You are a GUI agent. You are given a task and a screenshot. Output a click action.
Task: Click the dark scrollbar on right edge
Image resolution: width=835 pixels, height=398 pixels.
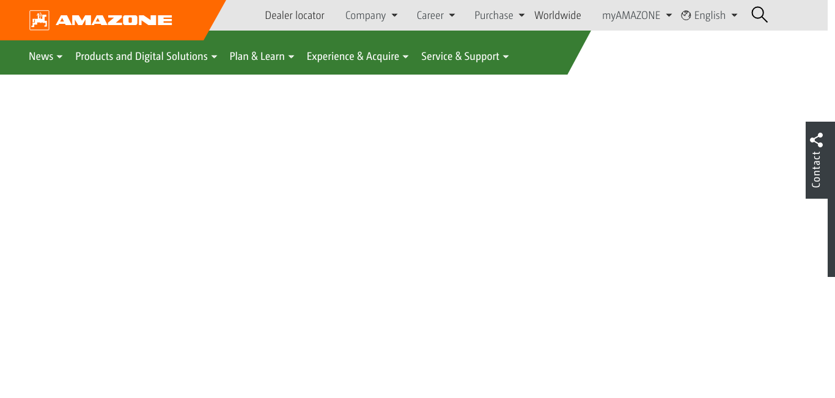click(831, 238)
